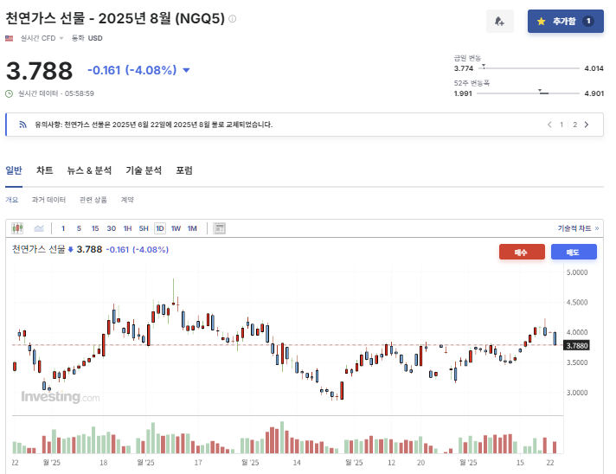
Task: Open the 기술적 차트 link
Action: pyautogui.click(x=578, y=228)
